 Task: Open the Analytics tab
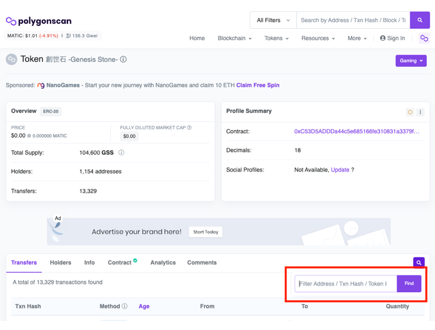(x=163, y=263)
